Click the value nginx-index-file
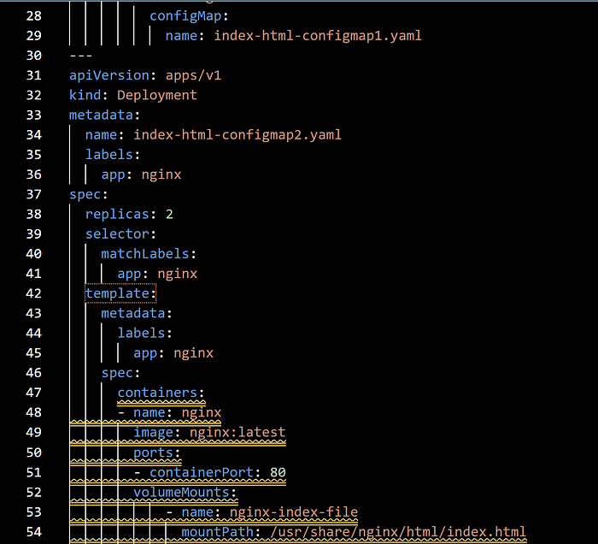The image size is (598, 544). (x=294, y=512)
